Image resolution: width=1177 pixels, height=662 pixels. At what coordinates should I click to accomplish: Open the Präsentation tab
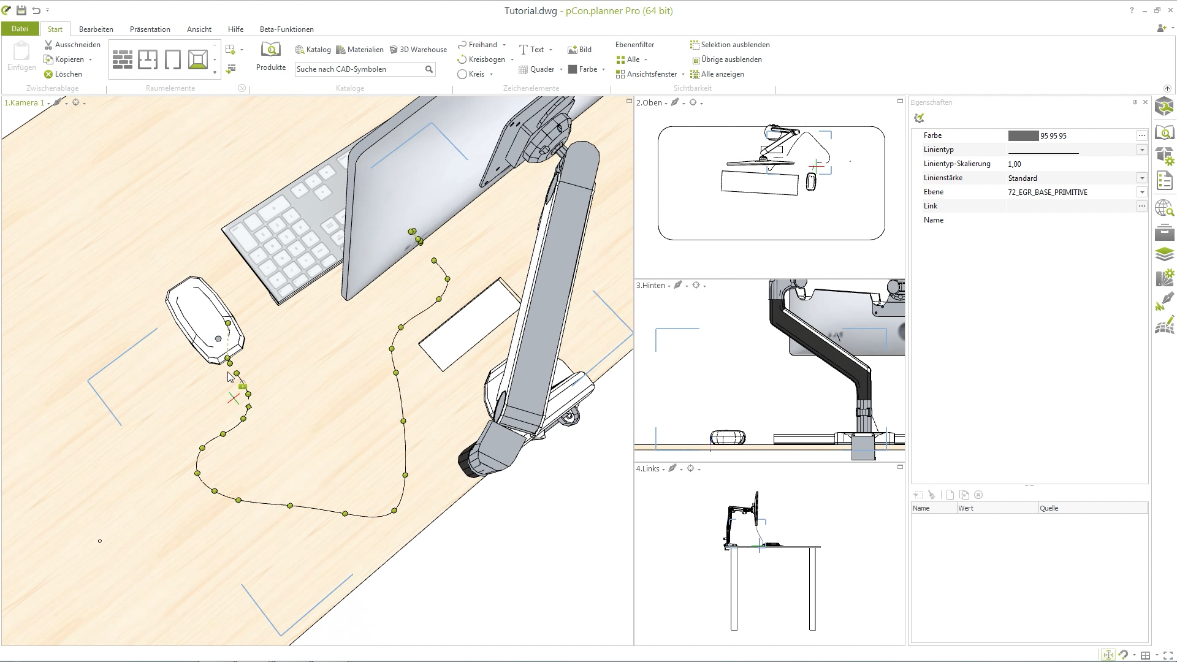150,29
